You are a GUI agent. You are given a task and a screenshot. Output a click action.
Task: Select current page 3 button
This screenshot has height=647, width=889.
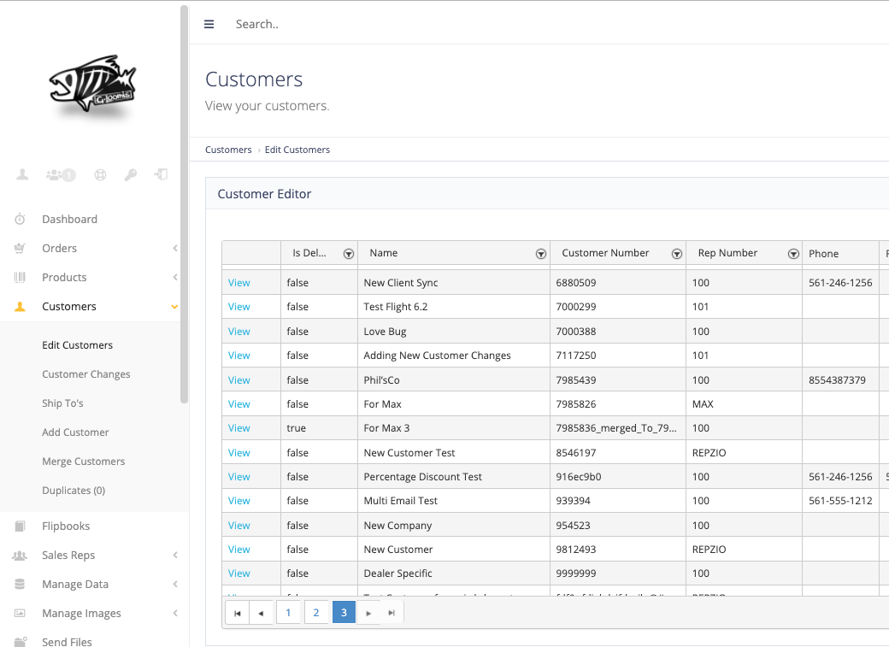tap(344, 613)
